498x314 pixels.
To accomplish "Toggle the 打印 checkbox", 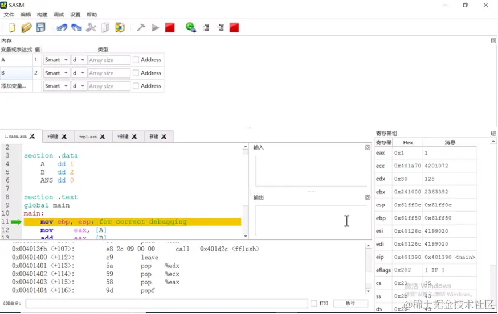I will coord(314,304).
